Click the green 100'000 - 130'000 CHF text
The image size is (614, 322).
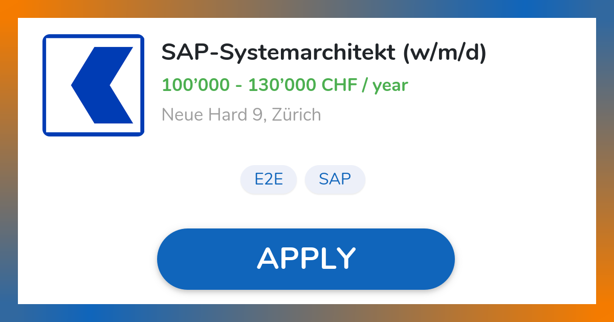point(284,85)
